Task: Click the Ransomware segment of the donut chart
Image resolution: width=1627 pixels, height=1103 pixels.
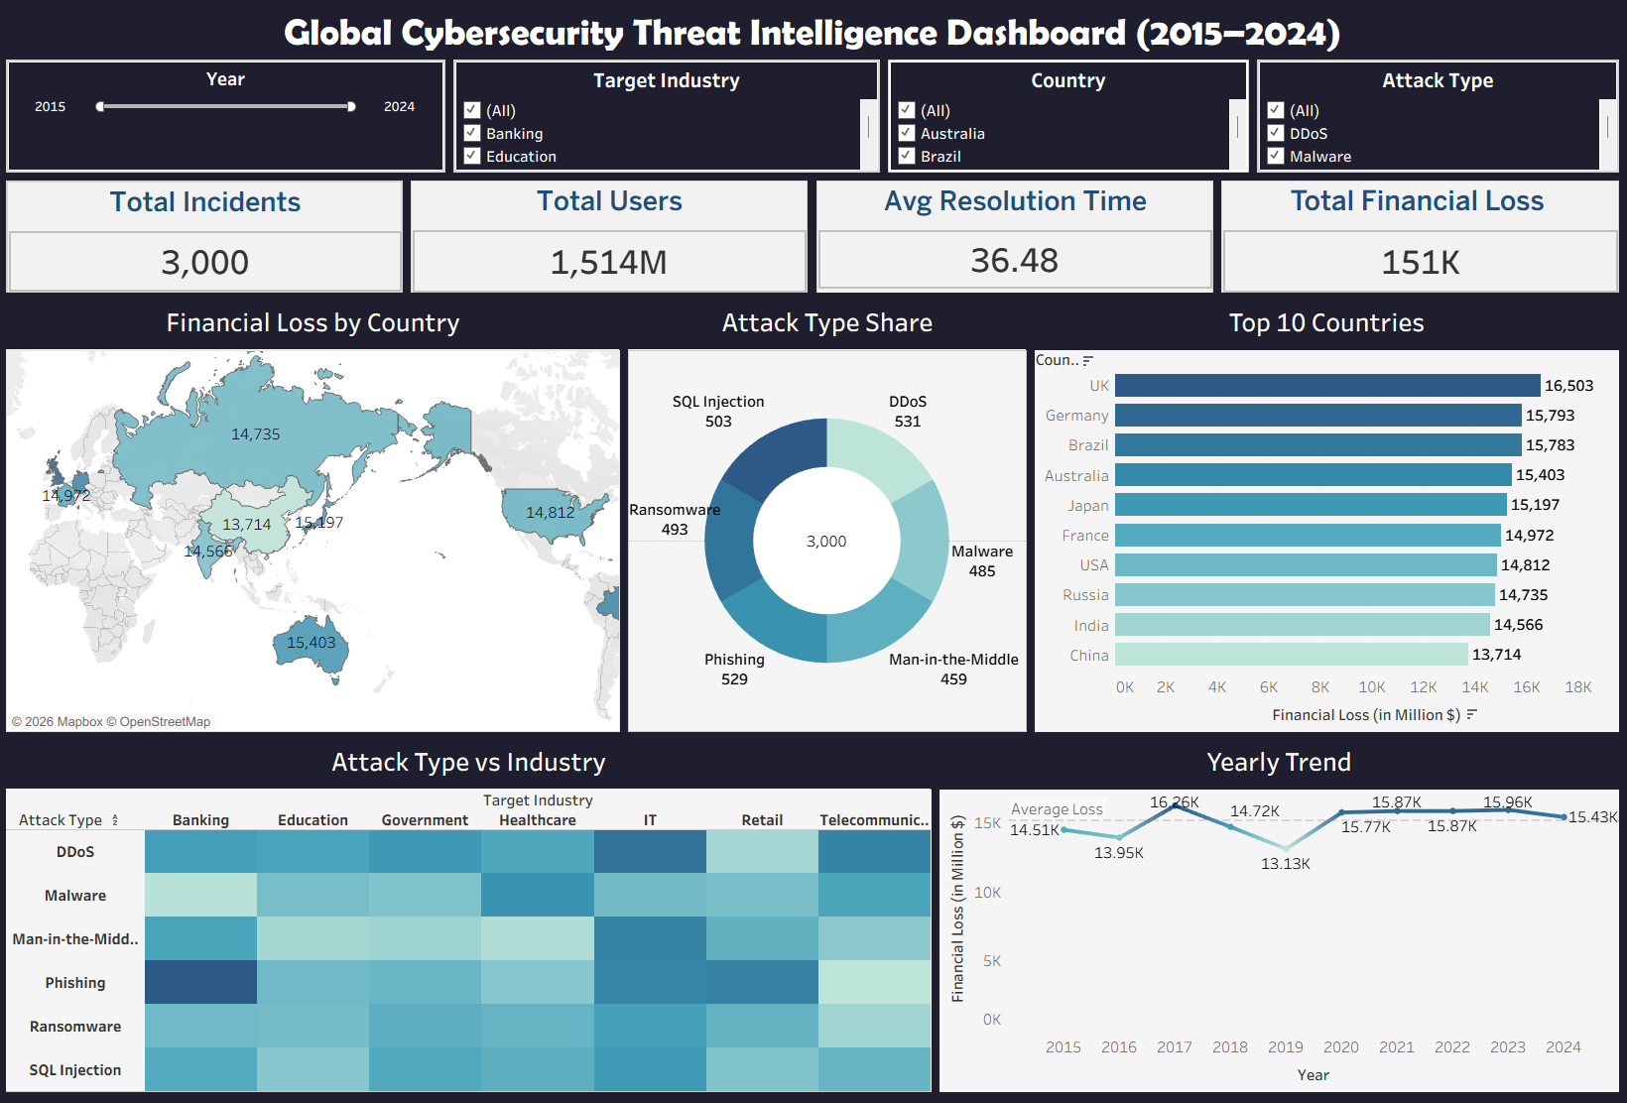Action: pyautogui.click(x=731, y=541)
